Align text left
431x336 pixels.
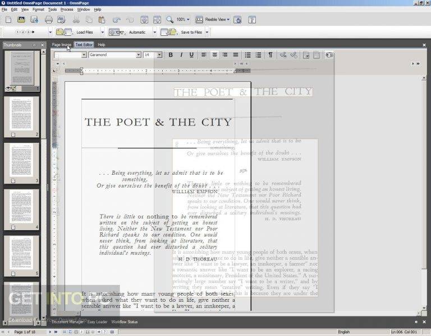coord(204,55)
